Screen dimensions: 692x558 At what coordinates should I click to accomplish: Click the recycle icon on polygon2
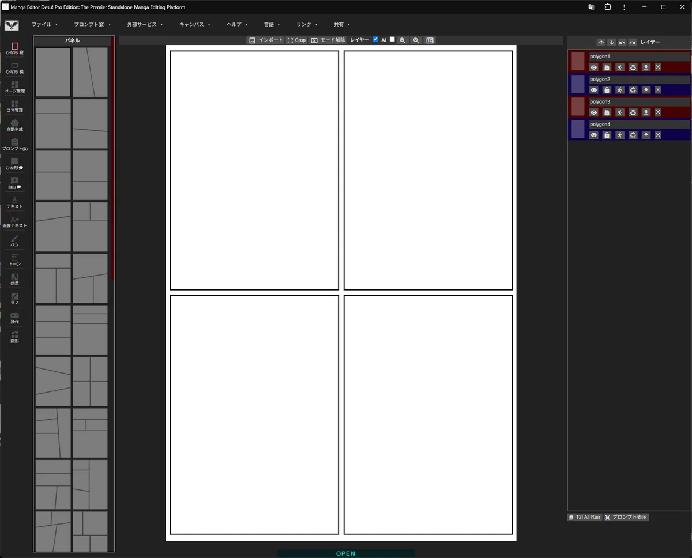click(x=633, y=90)
